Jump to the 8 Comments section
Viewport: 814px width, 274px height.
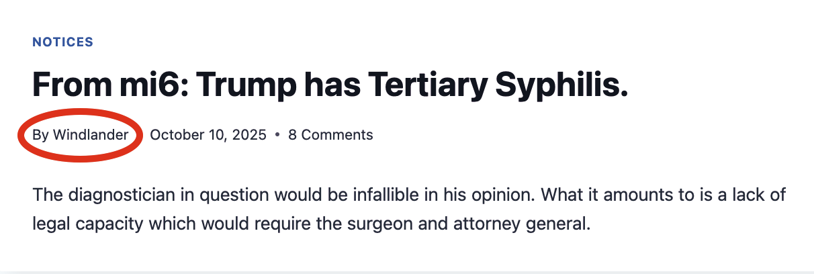[x=330, y=135]
